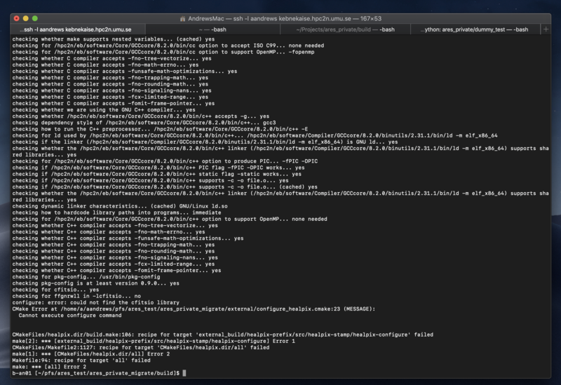Click the 'Cannot execute configure command' message

click(x=77, y=314)
